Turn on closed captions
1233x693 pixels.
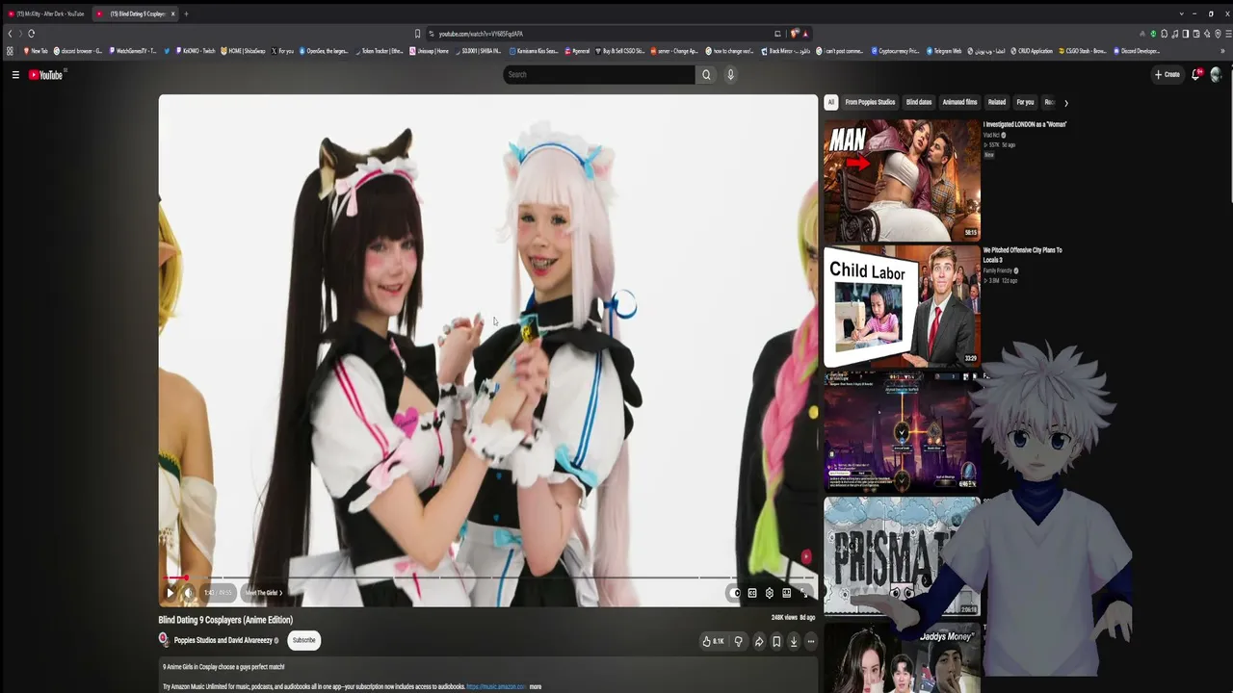pyautogui.click(x=752, y=593)
